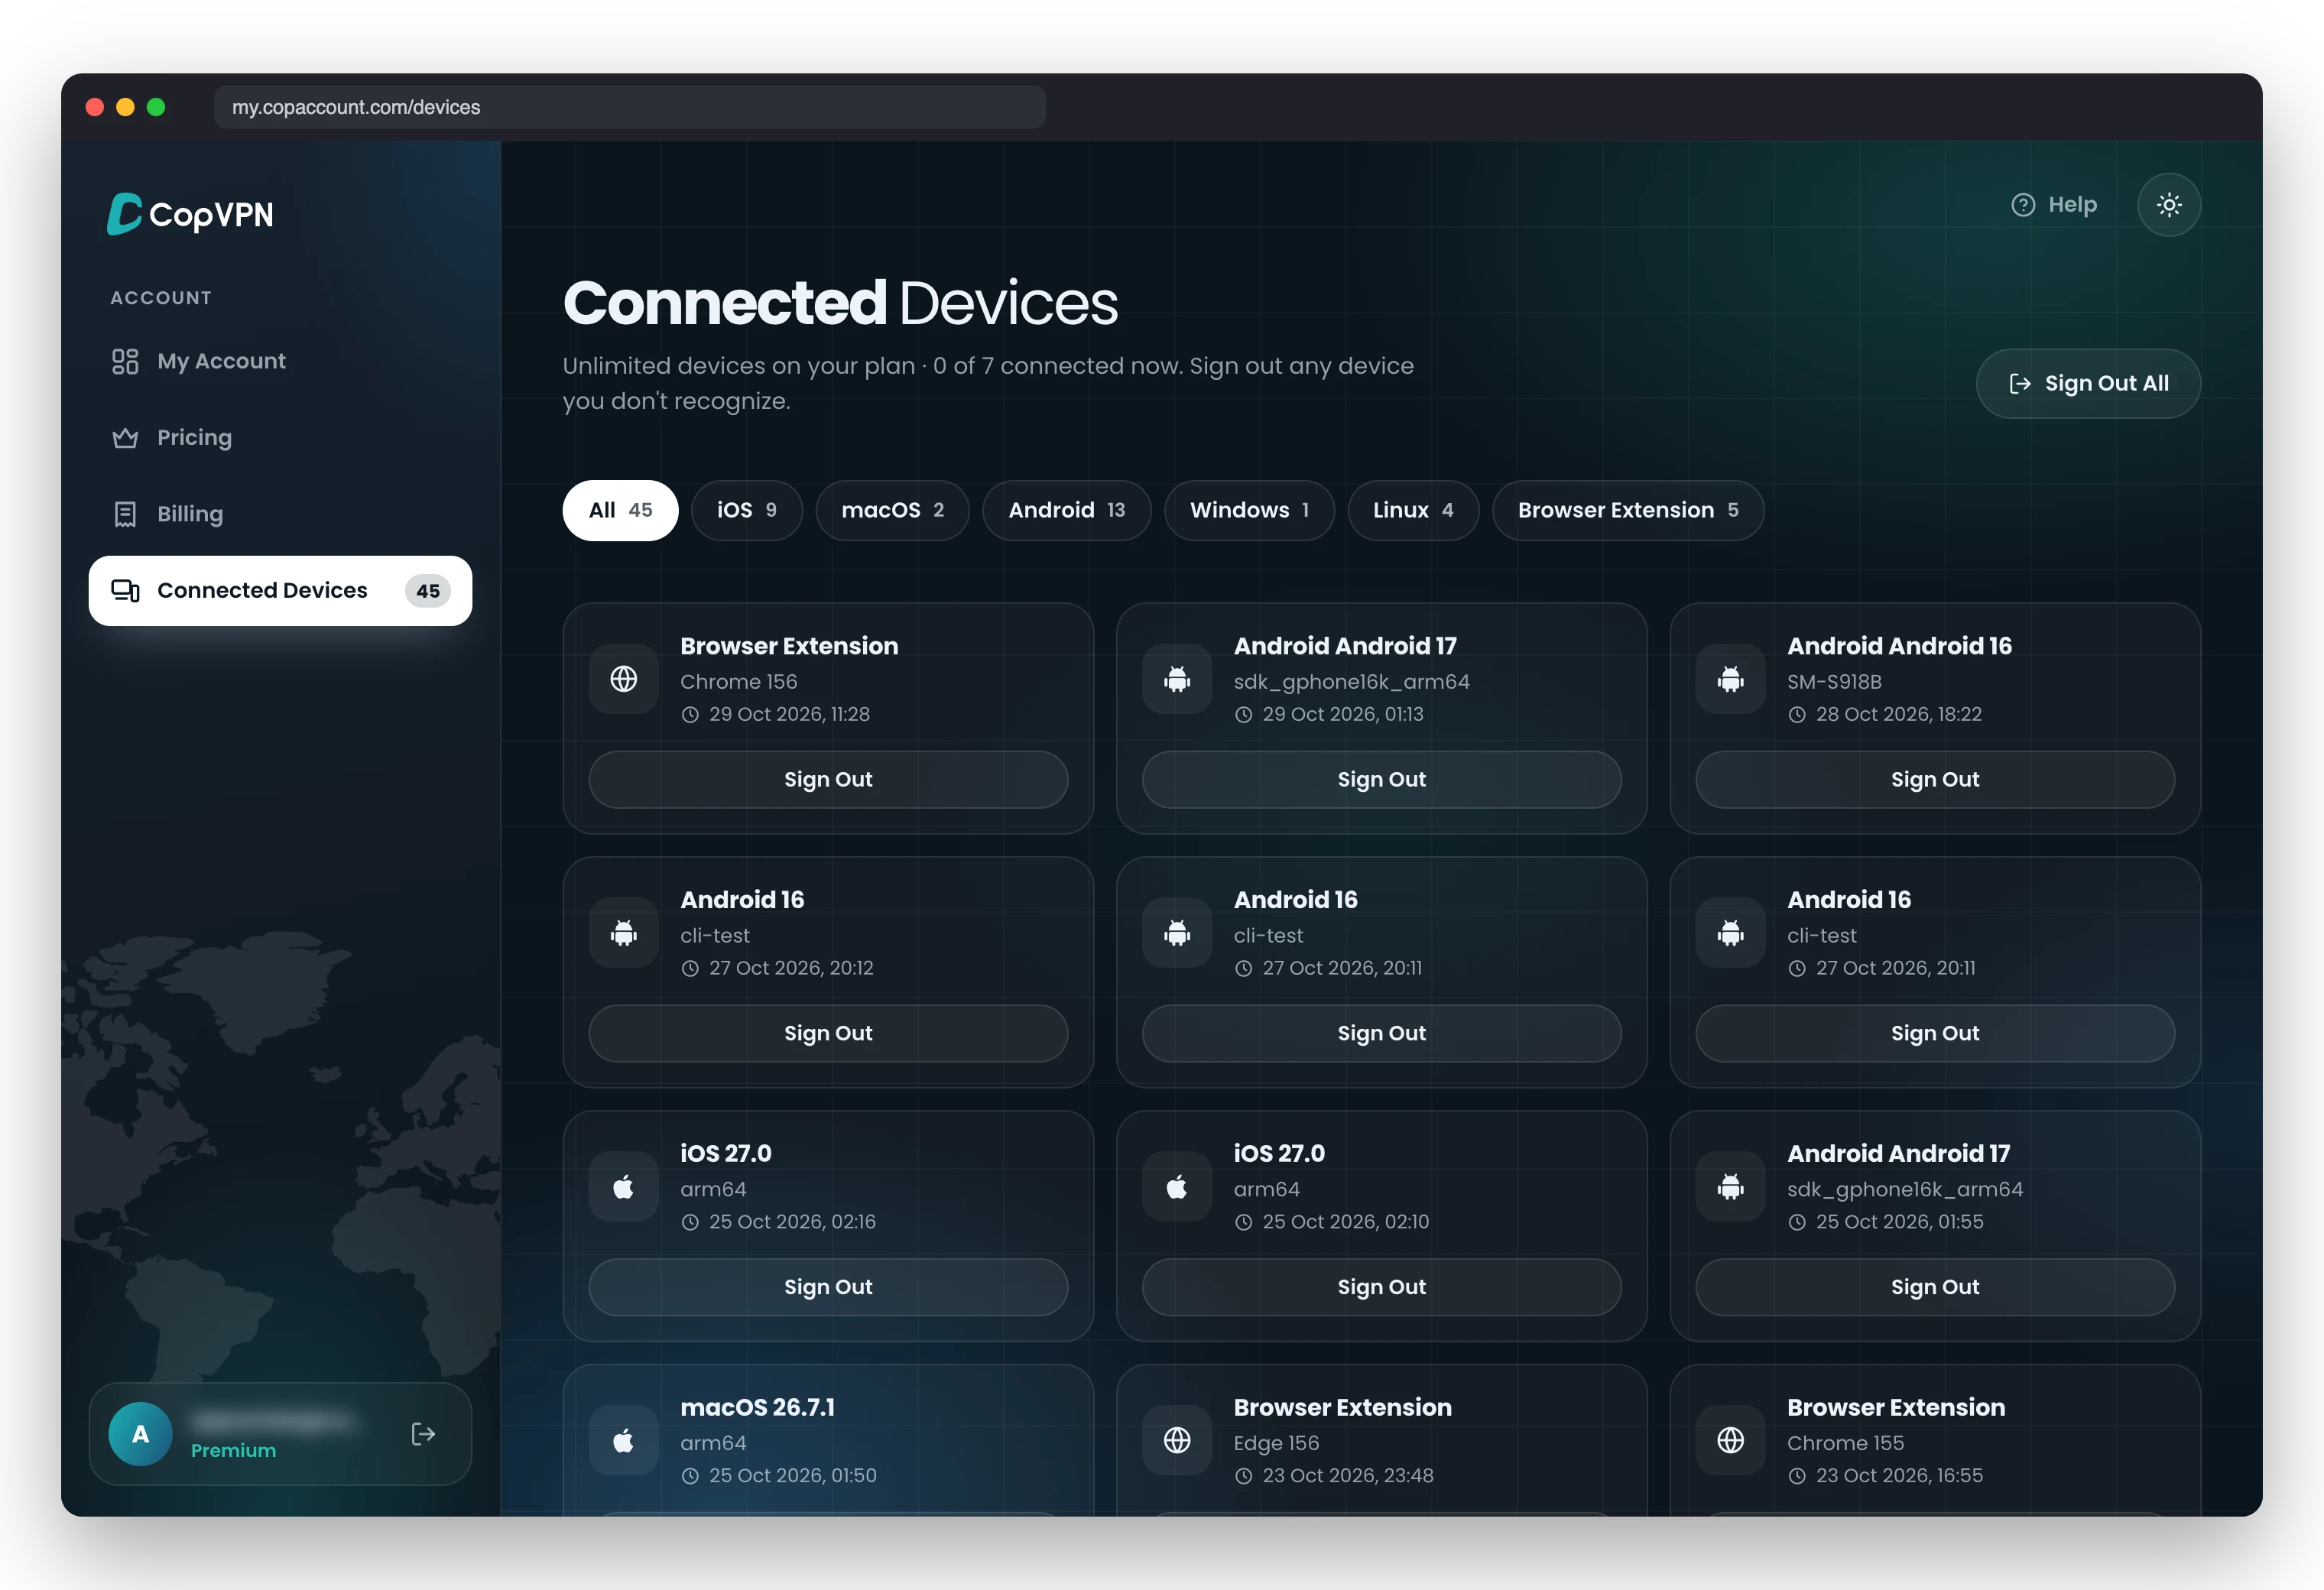Filter devices by macOS
Viewport: 2324px width, 1590px height.
pos(892,510)
